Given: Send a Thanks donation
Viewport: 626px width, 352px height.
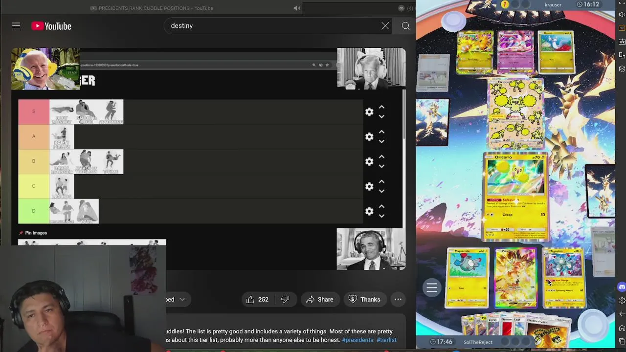Looking at the screenshot, I should point(364,299).
